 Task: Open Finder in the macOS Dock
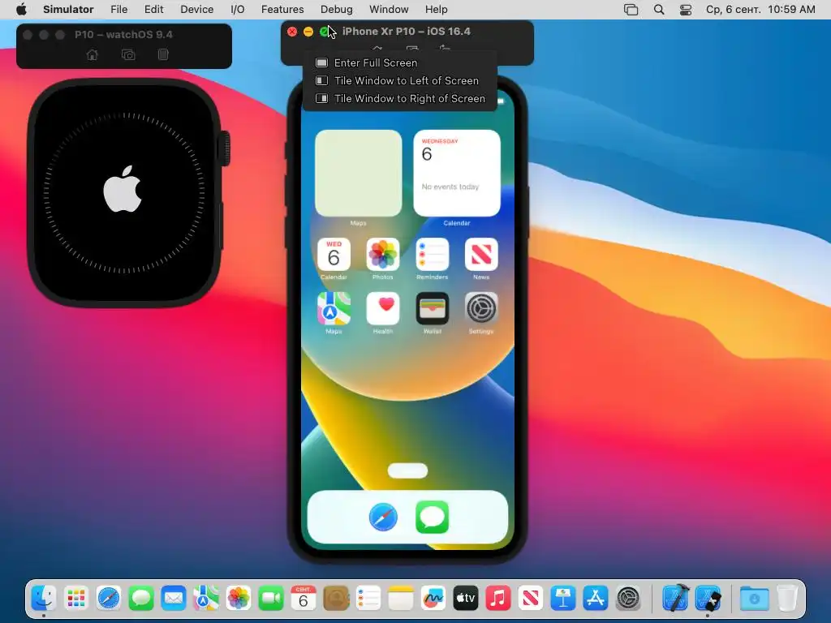[44, 599]
